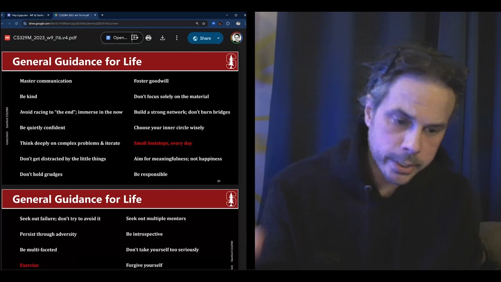Click "Think deeply on complex problems & iterate"
501x282 pixels.
tap(70, 143)
